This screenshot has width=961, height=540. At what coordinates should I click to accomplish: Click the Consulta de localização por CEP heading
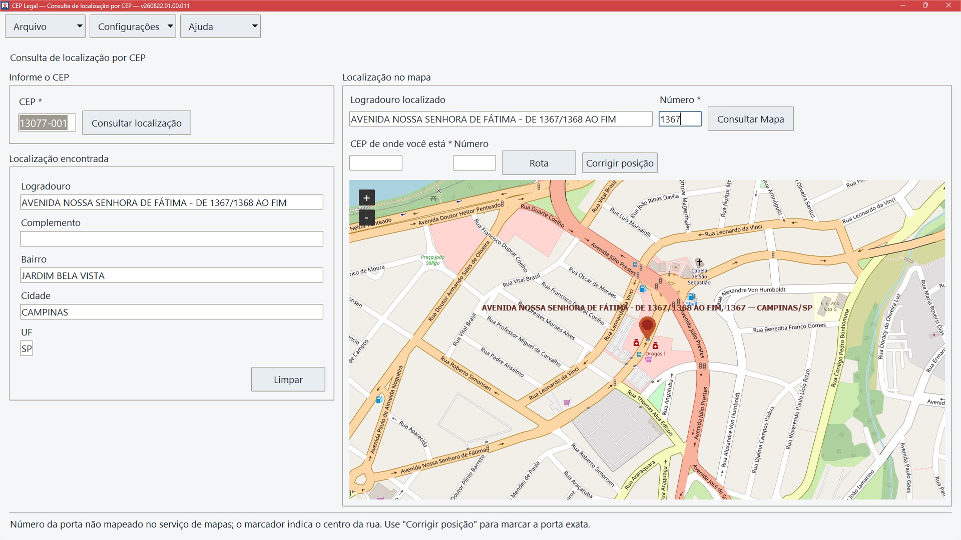pos(78,57)
